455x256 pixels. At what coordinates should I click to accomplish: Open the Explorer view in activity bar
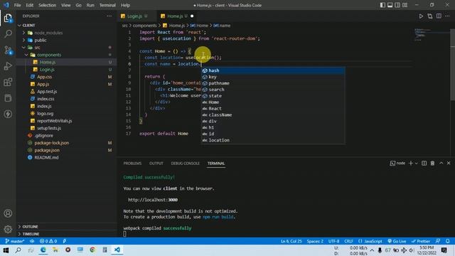point(8,18)
